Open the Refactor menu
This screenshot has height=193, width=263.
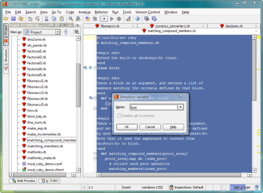tap(101, 12)
